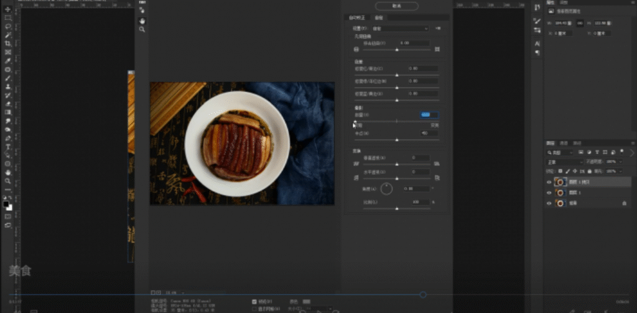
Task: Select the Dodge tool
Action: click(x=7, y=129)
